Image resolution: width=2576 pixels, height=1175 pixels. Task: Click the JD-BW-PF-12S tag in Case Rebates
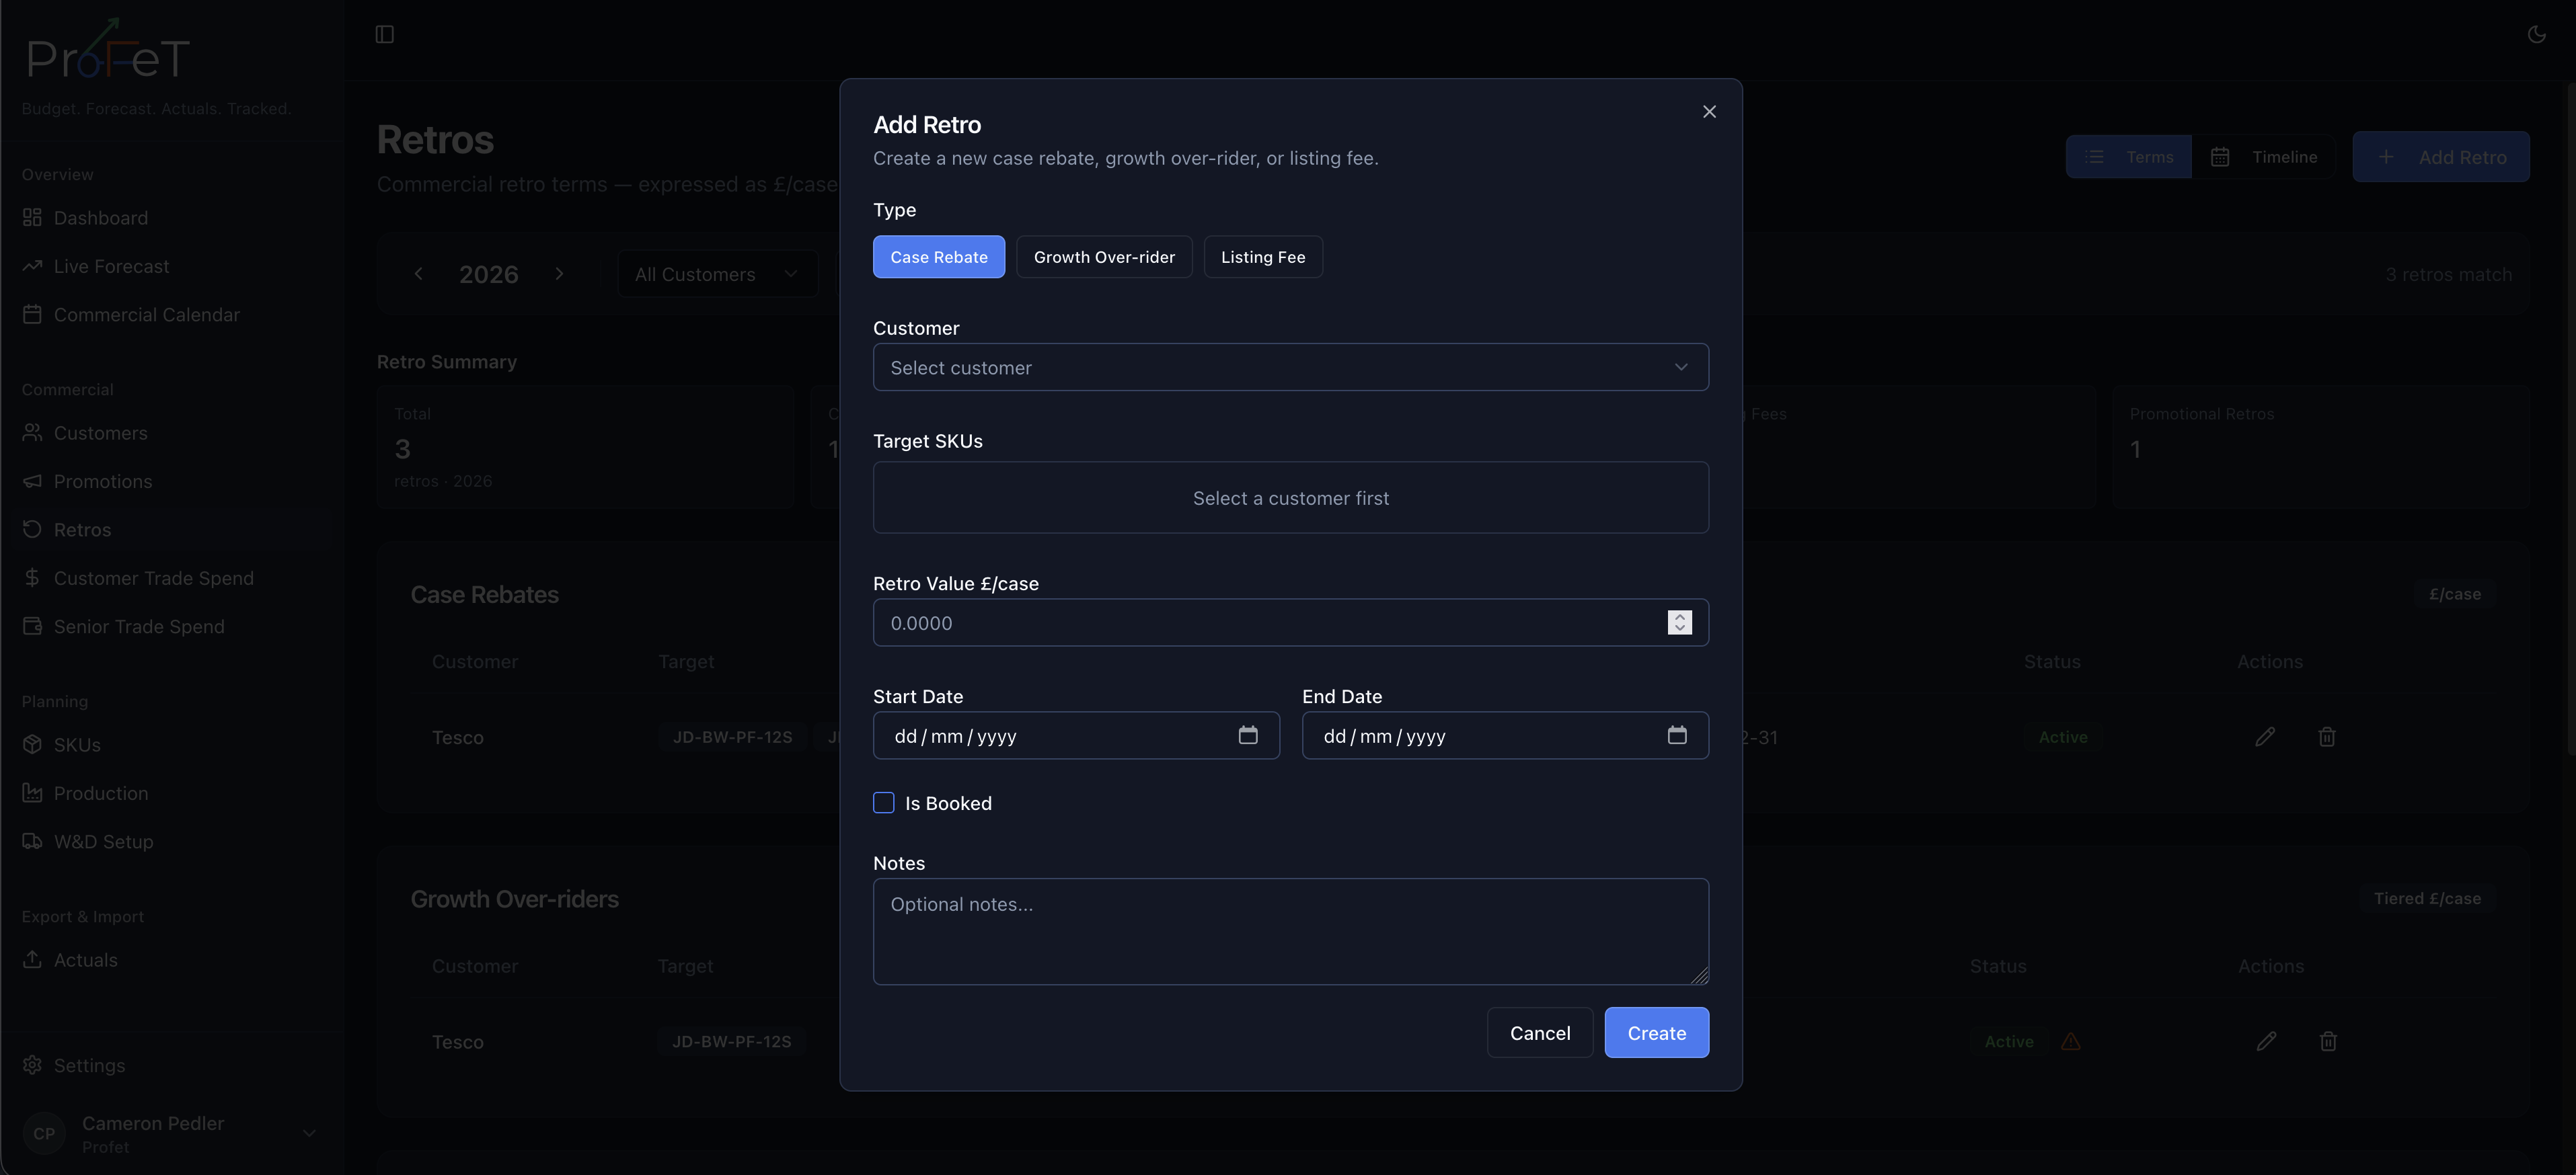(732, 736)
